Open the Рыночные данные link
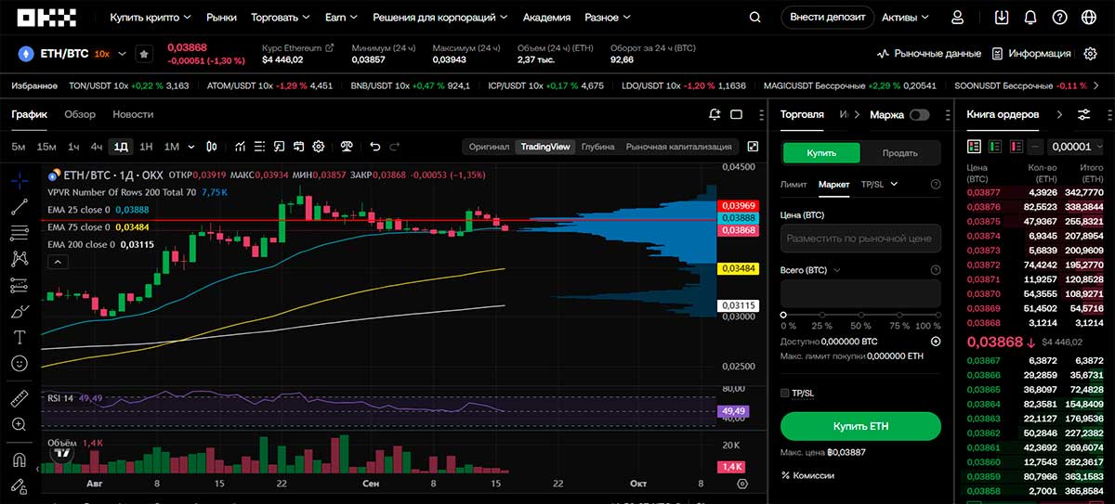The image size is (1115, 504). pyautogui.click(x=930, y=54)
